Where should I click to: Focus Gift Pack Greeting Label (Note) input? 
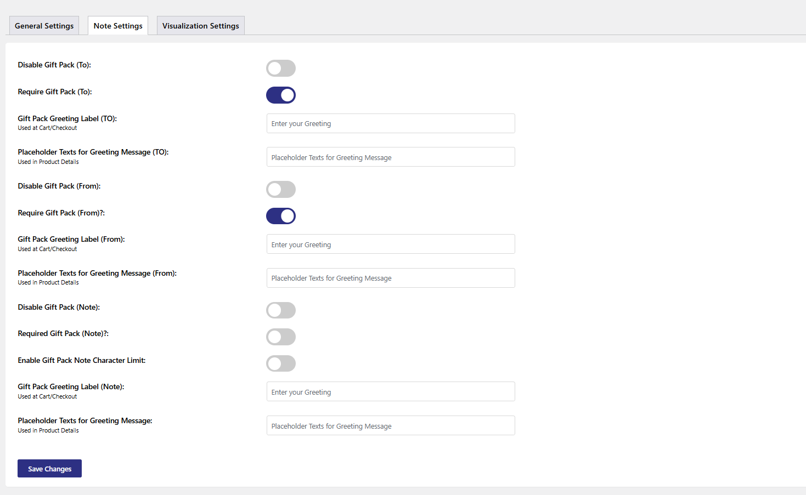(x=390, y=392)
